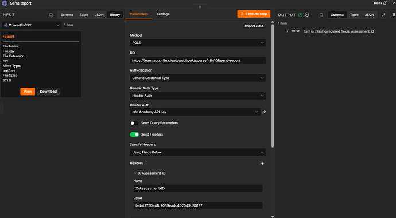Open Docs external link

pyautogui.click(x=380, y=3)
